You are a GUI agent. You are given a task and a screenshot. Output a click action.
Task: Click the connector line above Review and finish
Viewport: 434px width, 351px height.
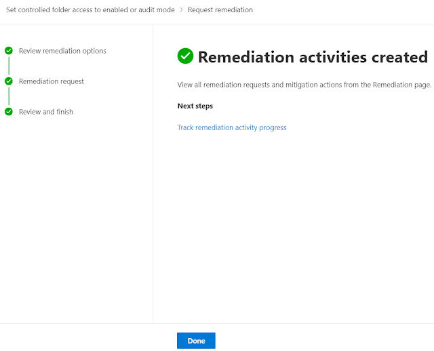point(9,97)
